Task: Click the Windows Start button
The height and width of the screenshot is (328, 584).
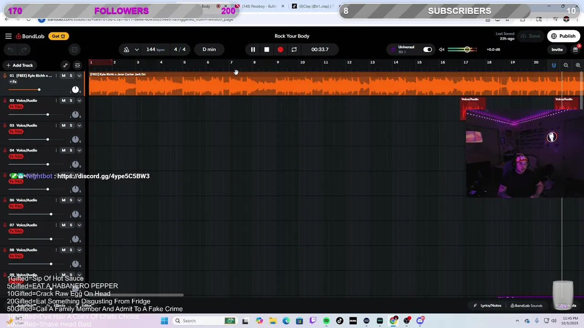Action: (164, 321)
